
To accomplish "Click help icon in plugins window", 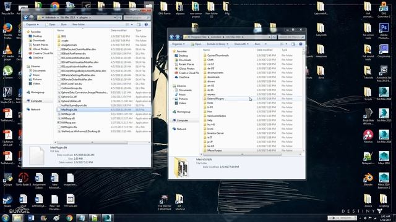I will (146, 25).
